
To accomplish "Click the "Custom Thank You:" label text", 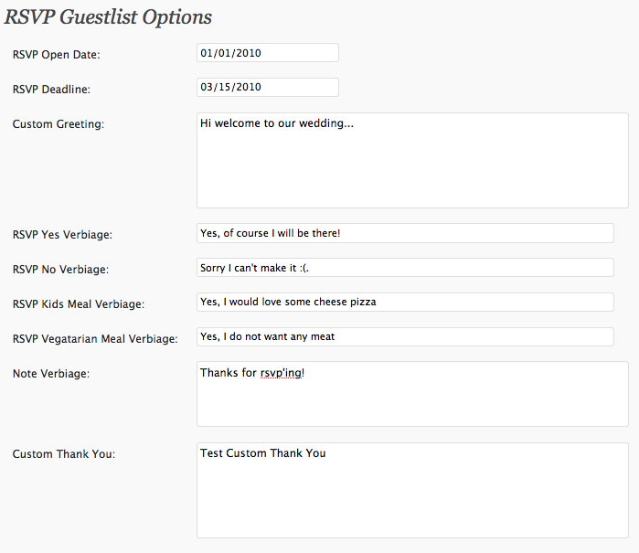I will click(64, 454).
